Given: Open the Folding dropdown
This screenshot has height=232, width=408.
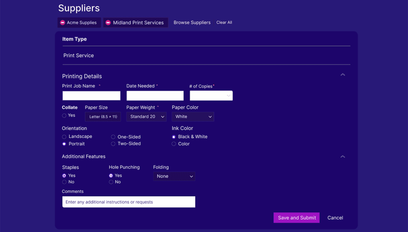Looking at the screenshot, I should tap(174, 176).
